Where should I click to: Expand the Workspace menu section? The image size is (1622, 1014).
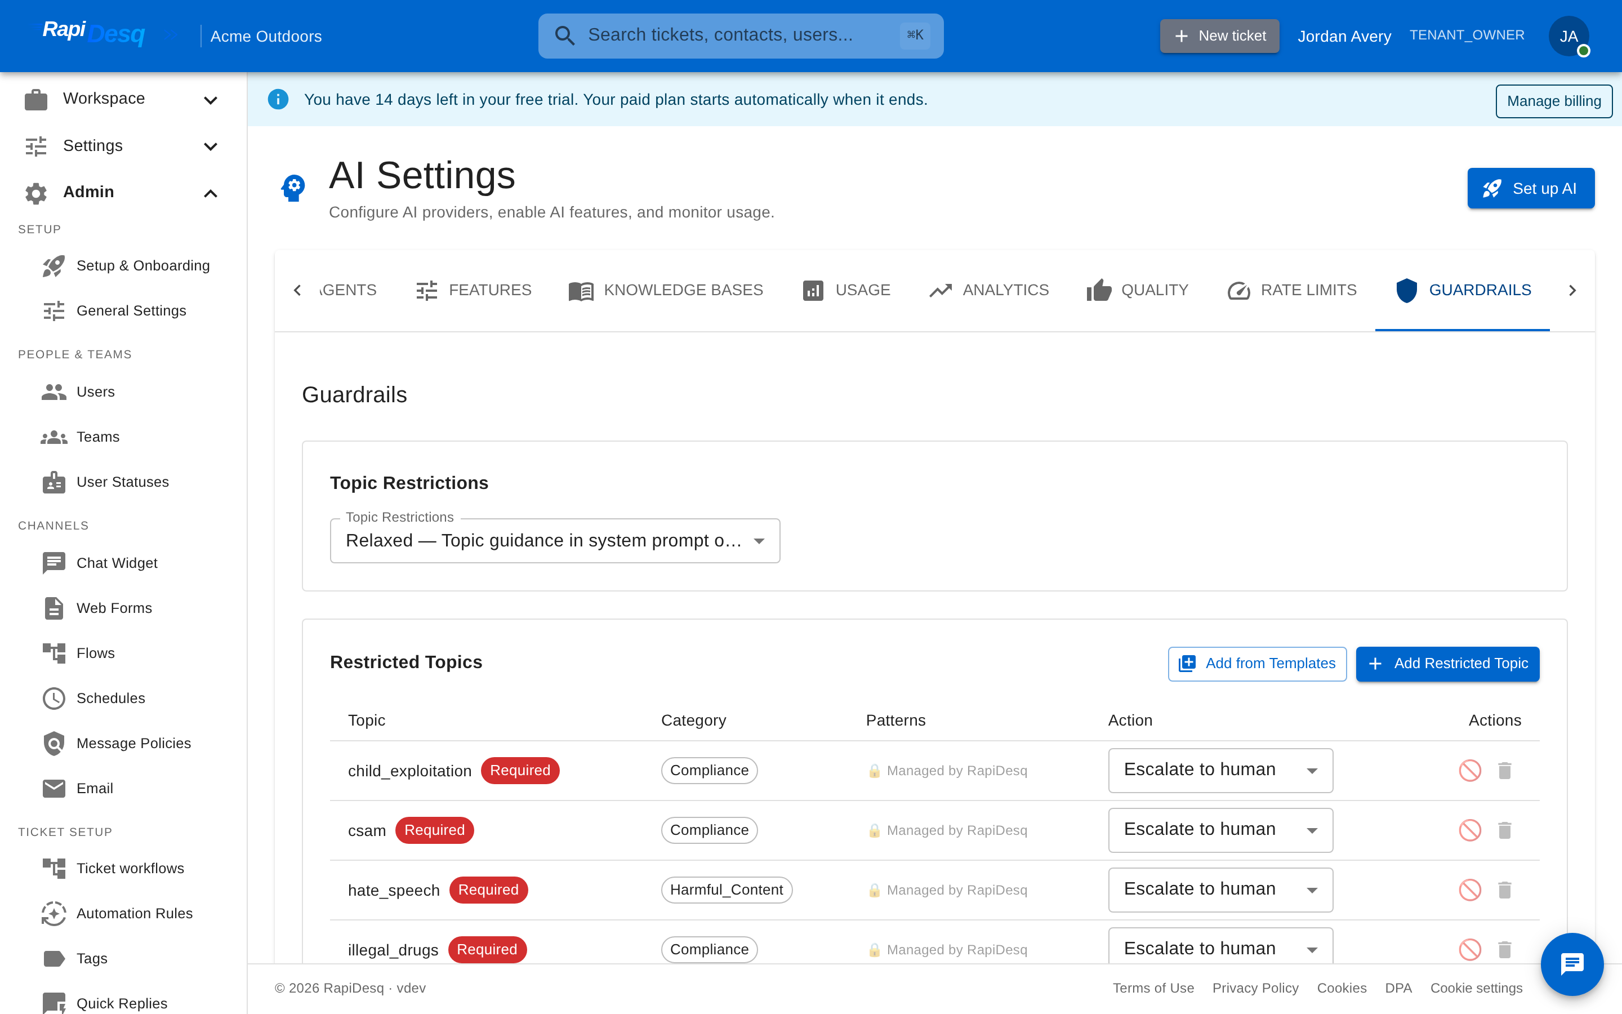123,99
